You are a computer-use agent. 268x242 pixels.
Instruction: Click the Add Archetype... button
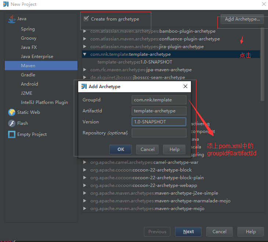coord(242,19)
